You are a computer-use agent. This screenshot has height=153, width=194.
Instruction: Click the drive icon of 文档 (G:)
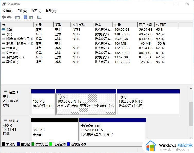(3, 53)
